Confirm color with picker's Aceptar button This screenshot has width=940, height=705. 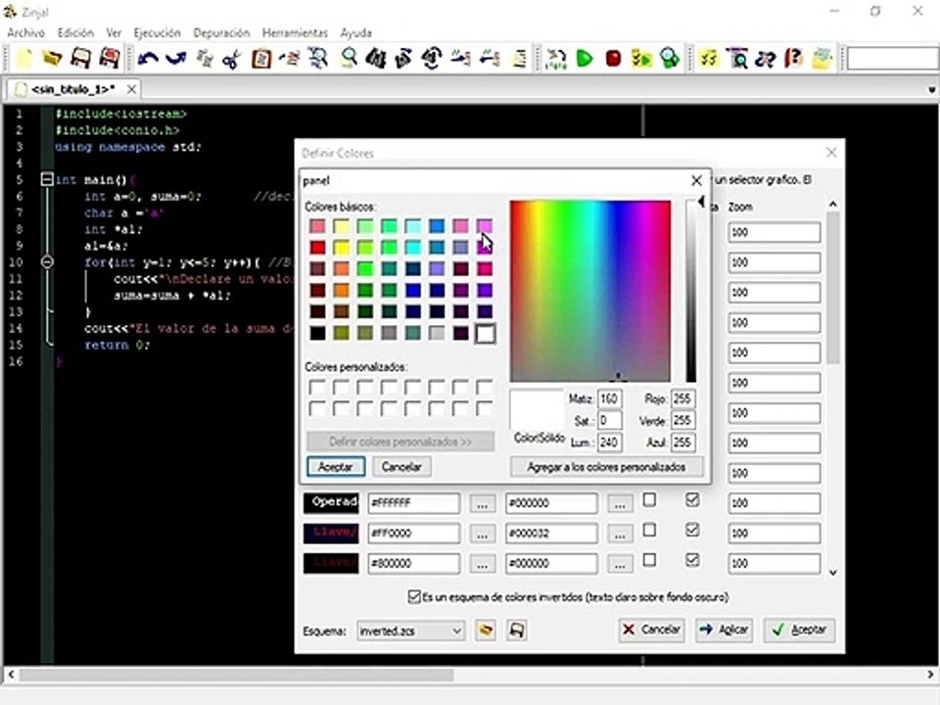[x=336, y=466]
